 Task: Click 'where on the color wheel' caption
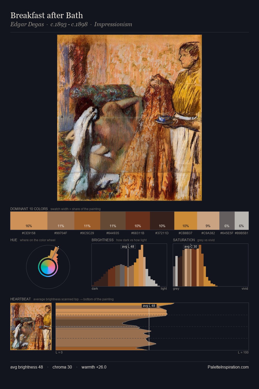pyautogui.click(x=38, y=240)
